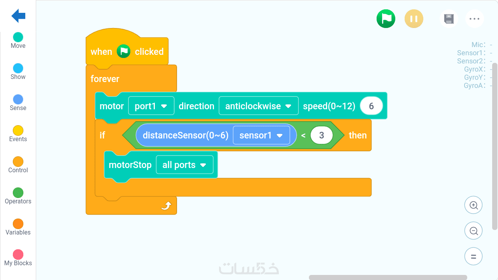Zoom out of the workspace

point(473,231)
